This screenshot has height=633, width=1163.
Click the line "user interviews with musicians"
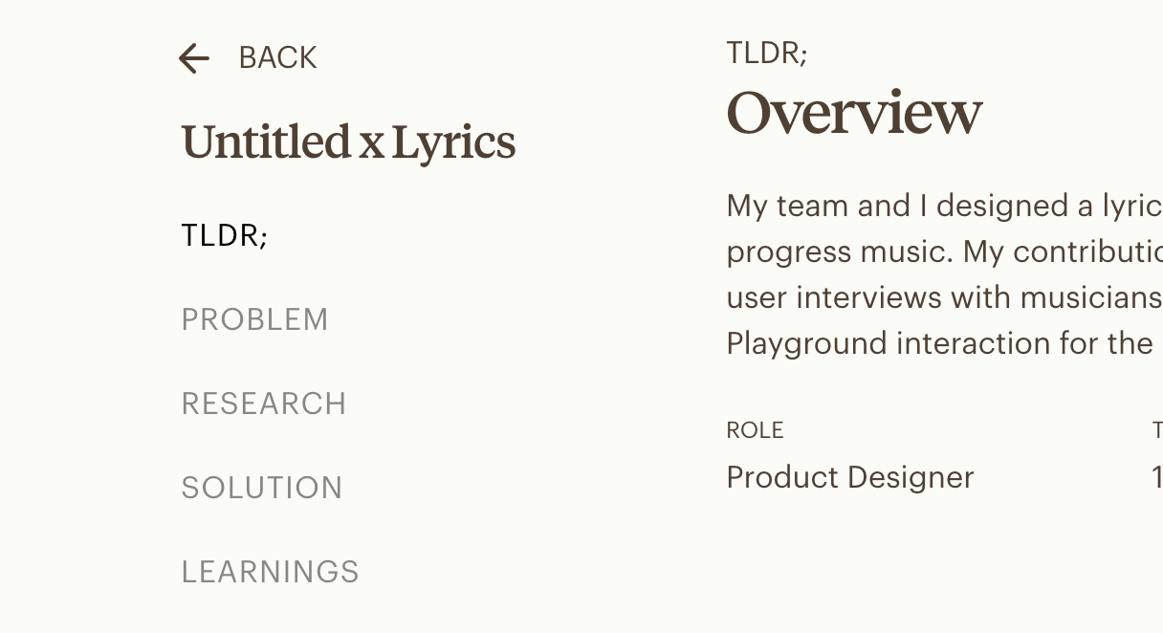click(943, 297)
